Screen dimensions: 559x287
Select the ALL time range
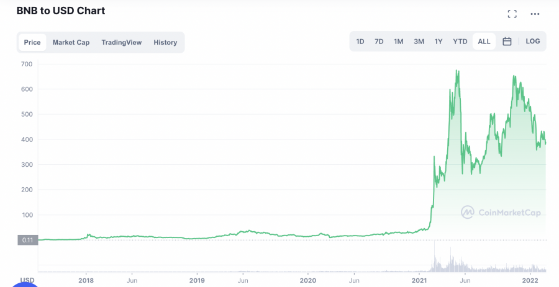coord(484,42)
